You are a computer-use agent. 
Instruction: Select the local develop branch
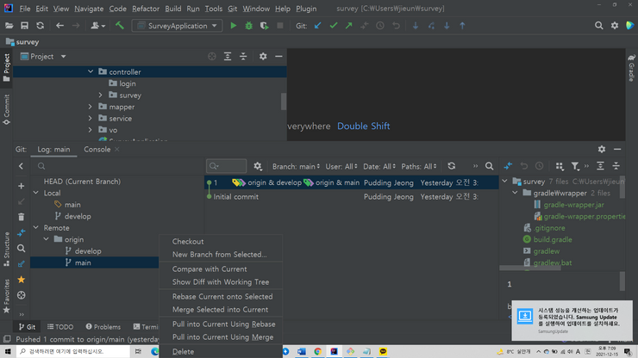78,216
